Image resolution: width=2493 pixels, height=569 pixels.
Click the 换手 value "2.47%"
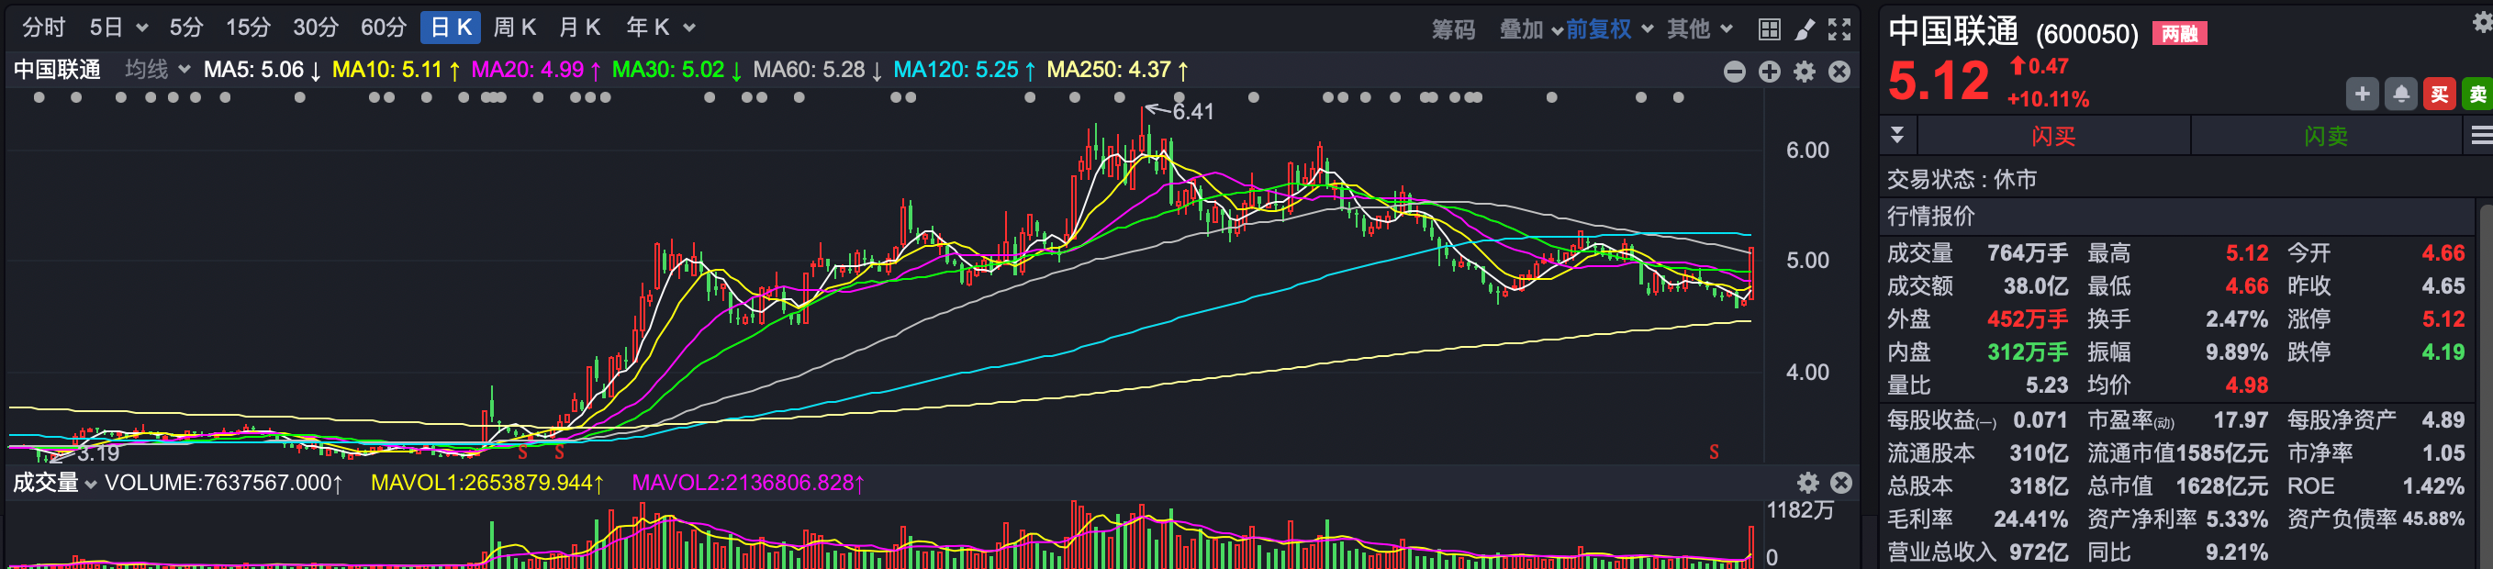tap(2236, 319)
